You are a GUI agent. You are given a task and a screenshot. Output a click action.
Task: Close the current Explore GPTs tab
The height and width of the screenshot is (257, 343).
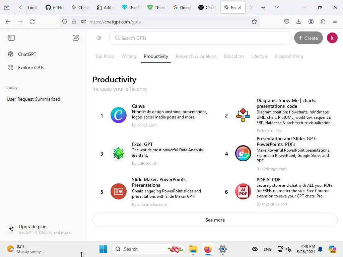[x=240, y=7]
